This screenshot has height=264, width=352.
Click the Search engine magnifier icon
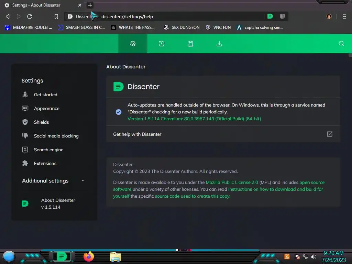(x=25, y=150)
